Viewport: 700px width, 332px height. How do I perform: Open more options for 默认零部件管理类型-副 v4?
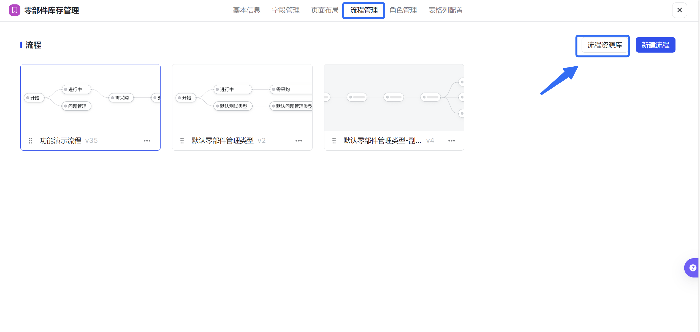[x=452, y=141]
